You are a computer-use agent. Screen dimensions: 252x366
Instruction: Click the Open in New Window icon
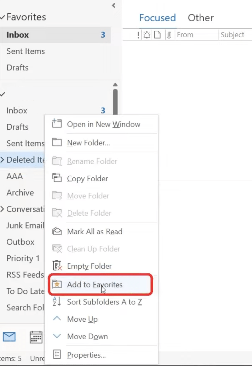coord(57,124)
